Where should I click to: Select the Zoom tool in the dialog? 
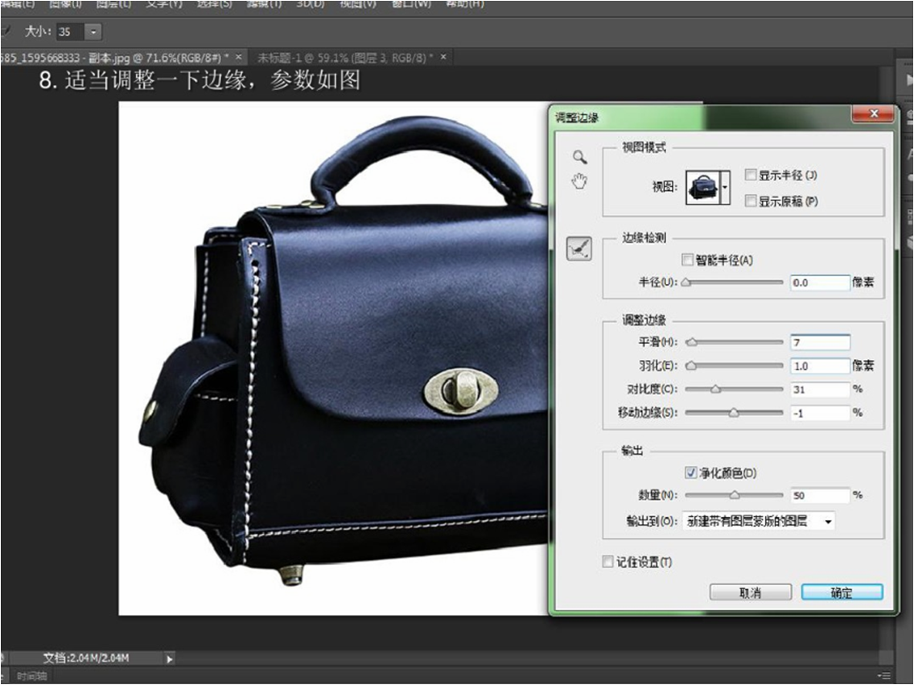pyautogui.click(x=578, y=156)
